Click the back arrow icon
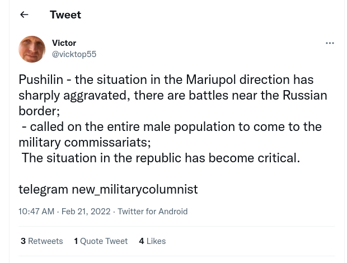 point(24,15)
